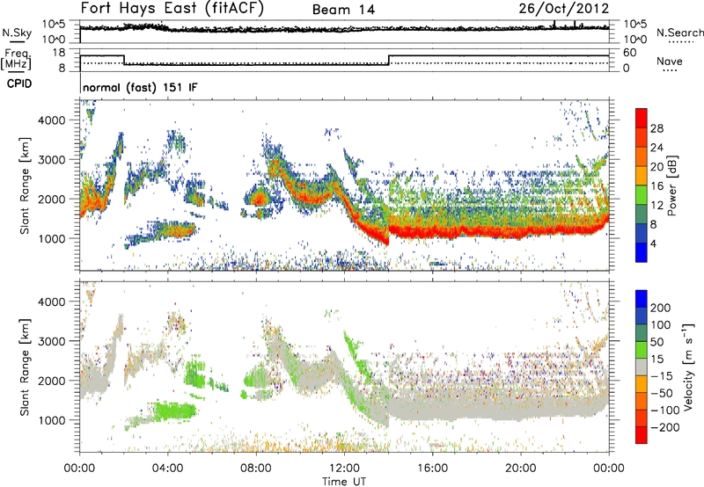
Task: Click the 'N.Search' legend label
Action: tap(679, 33)
